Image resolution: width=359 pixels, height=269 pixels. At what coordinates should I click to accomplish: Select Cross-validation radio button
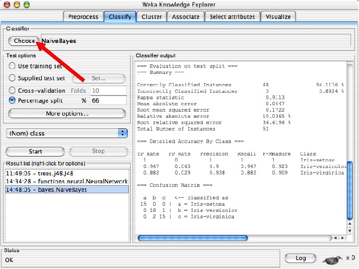click(x=12, y=90)
